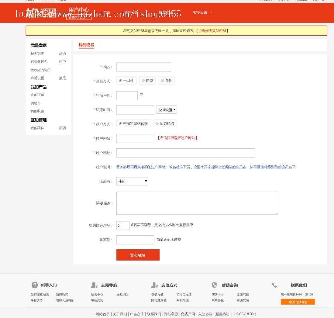The width and height of the screenshot is (334, 318).
Task: Click the phone icon beside 联系我们
Action: coord(275,285)
